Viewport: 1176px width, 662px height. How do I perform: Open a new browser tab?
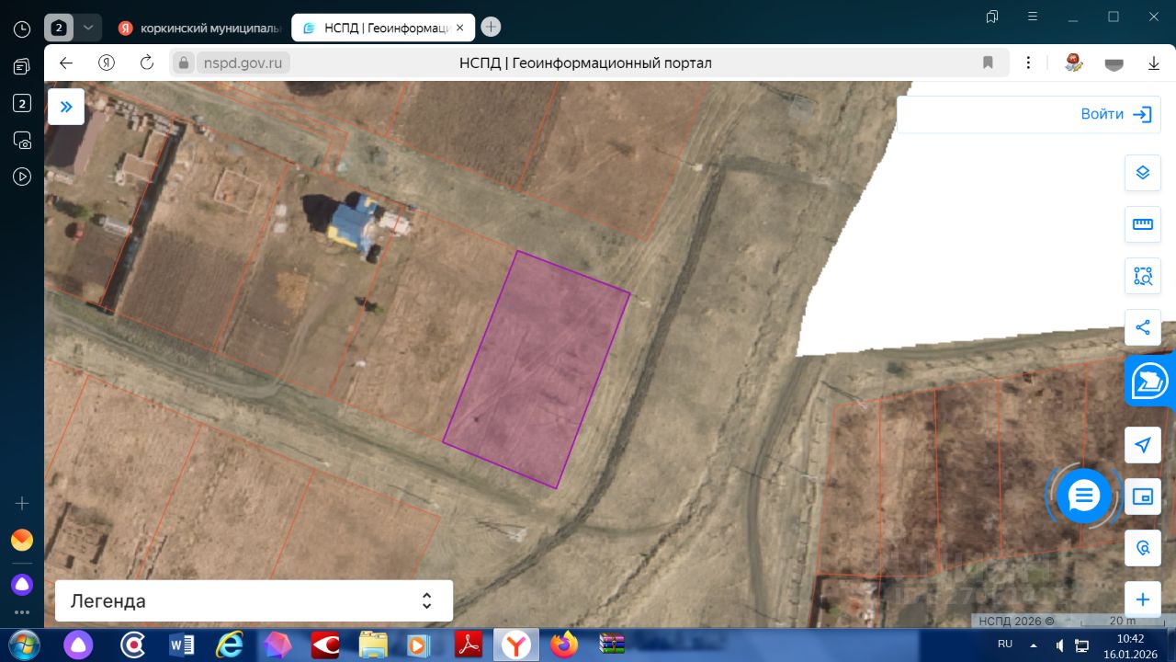click(492, 28)
